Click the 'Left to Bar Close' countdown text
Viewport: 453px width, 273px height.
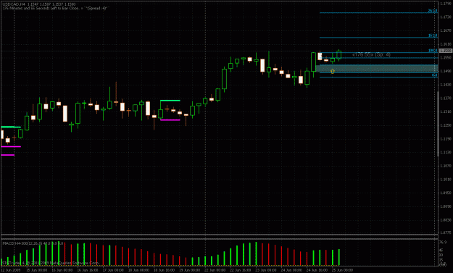click(x=54, y=9)
